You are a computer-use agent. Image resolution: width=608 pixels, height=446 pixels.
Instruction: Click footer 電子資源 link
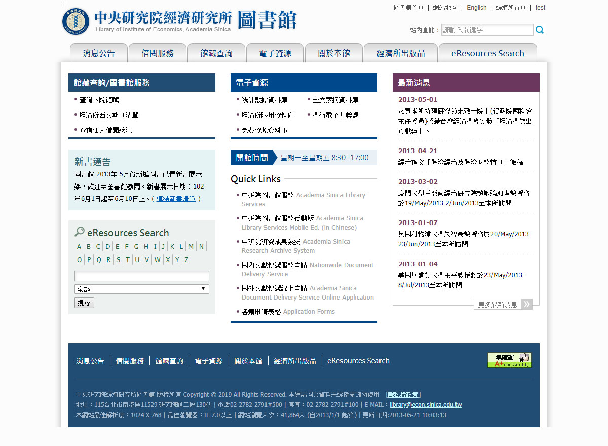click(x=209, y=361)
